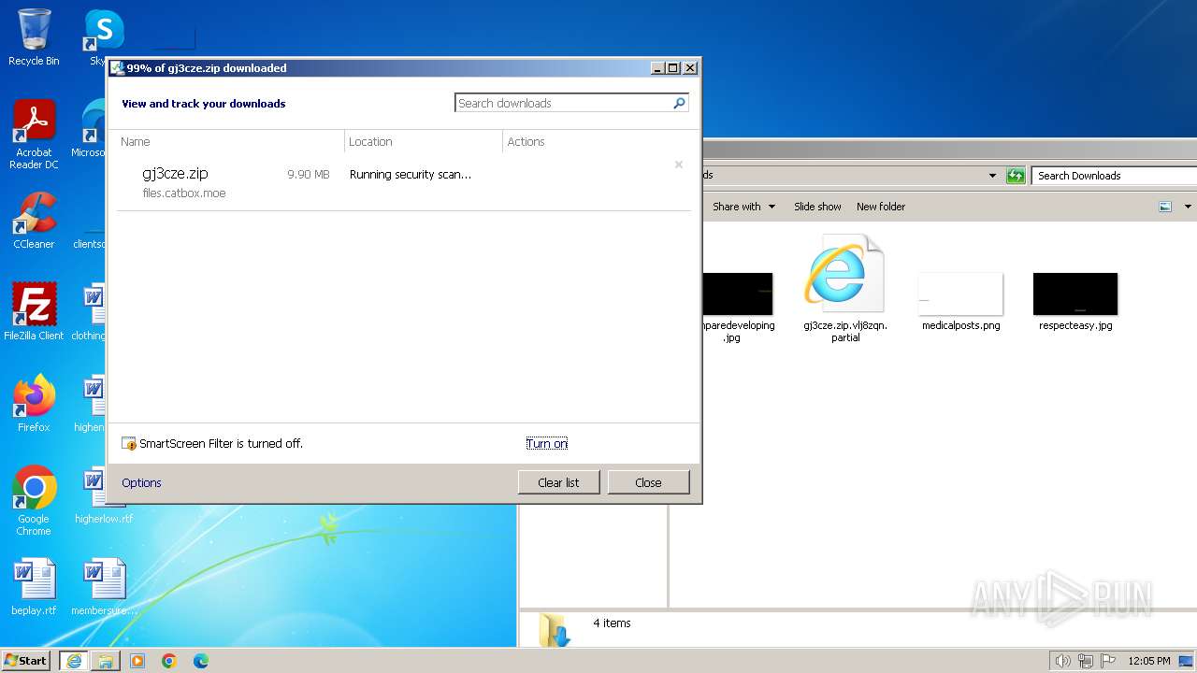Open Acrobat Reader DC desktop icon
This screenshot has width=1197, height=673.
click(34, 135)
